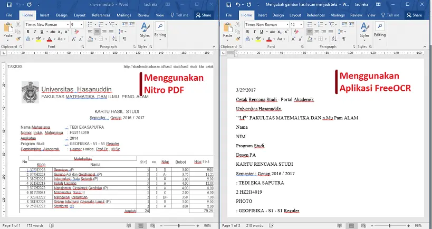Image resolution: width=432 pixels, height=229 pixels.
Task: Click Share button in Mengubah gambar window
Action: click(415, 15)
